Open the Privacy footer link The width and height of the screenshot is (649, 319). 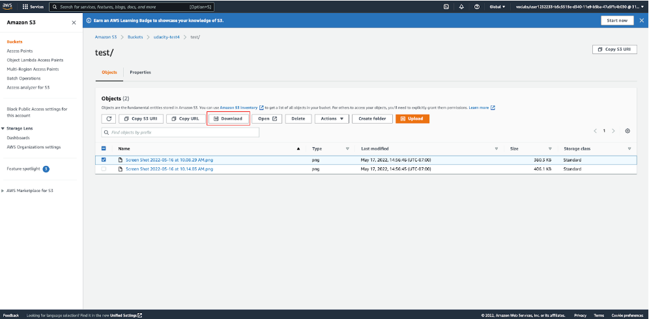coord(581,315)
